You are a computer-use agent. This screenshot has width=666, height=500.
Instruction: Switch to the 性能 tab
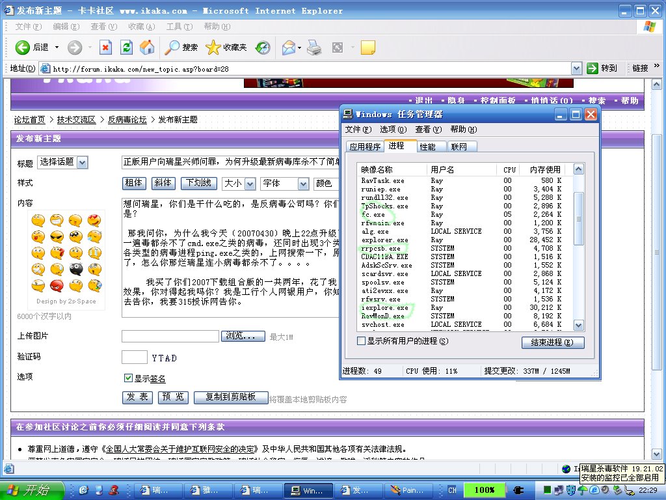(x=431, y=146)
